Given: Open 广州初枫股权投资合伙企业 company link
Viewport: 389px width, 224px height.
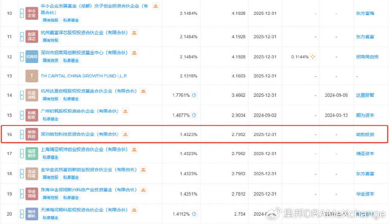Looking at the screenshot, I should click(x=80, y=111).
